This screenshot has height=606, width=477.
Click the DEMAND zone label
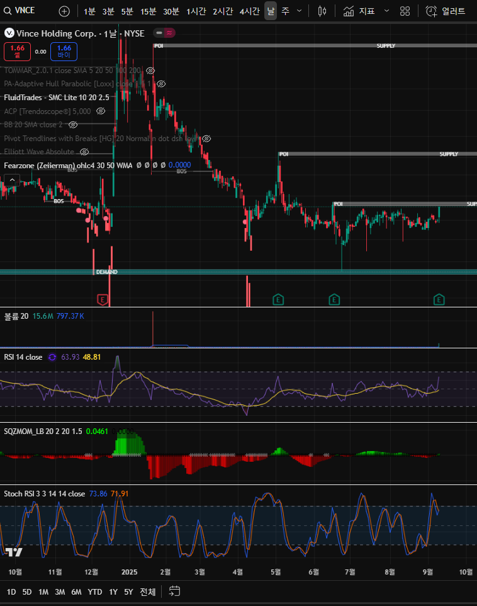pos(106,272)
